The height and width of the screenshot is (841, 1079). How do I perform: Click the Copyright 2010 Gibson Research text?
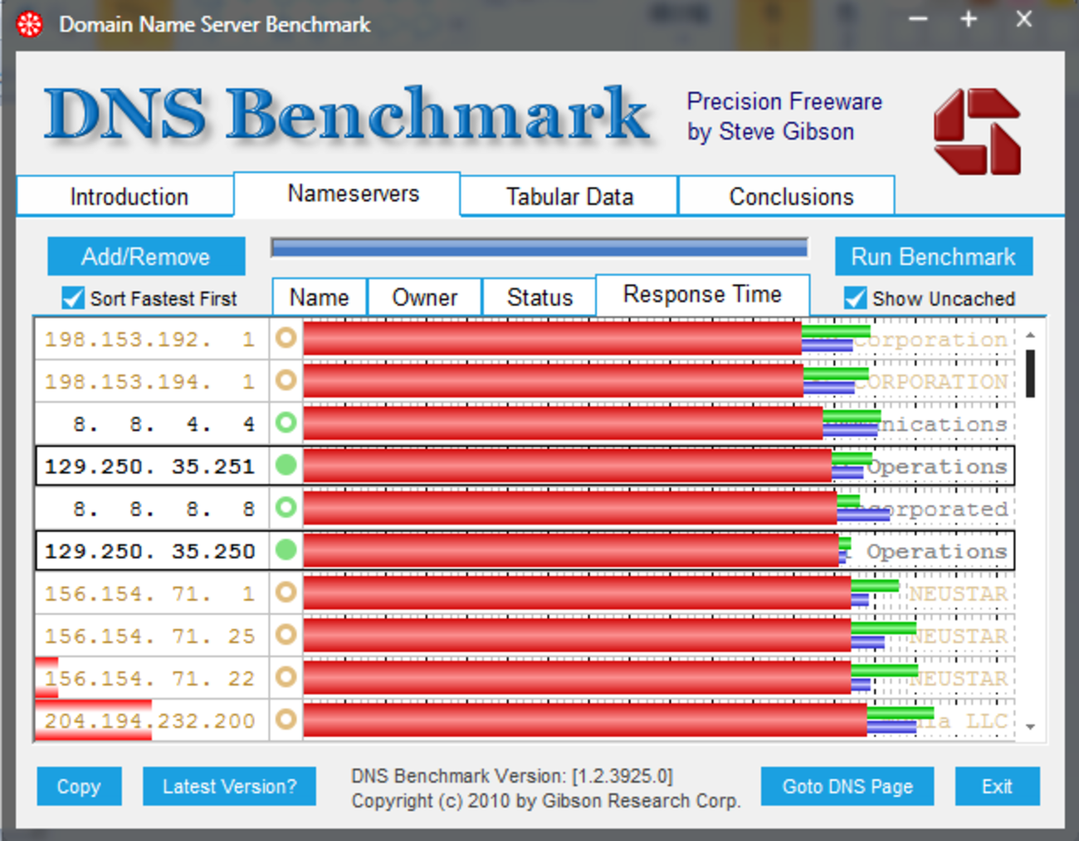[545, 801]
